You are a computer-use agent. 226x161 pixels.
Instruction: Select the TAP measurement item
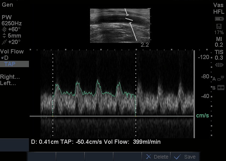[14, 64]
